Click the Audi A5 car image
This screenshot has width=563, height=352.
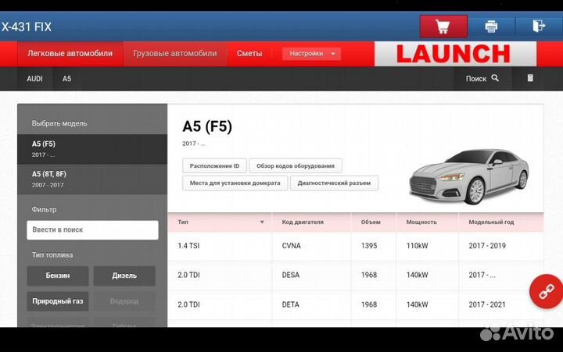tap(469, 176)
